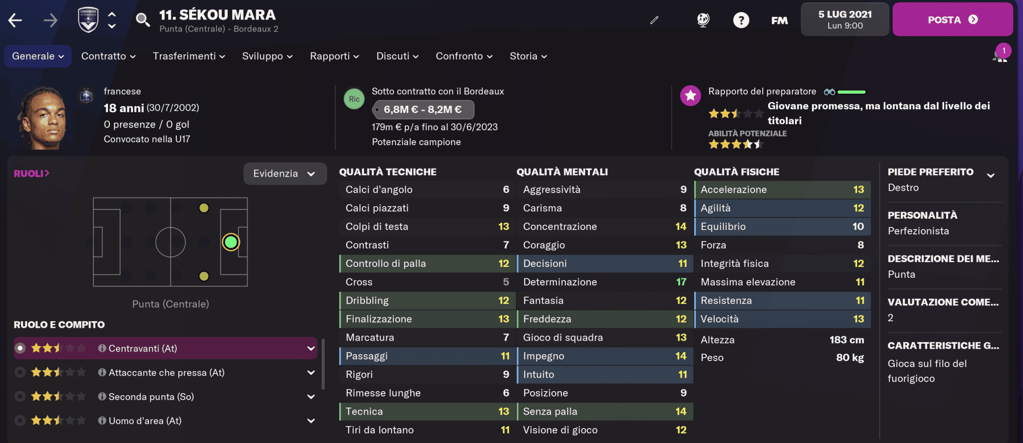1023x443 pixels.
Task: Click the FM logo menu
Action: point(779,20)
